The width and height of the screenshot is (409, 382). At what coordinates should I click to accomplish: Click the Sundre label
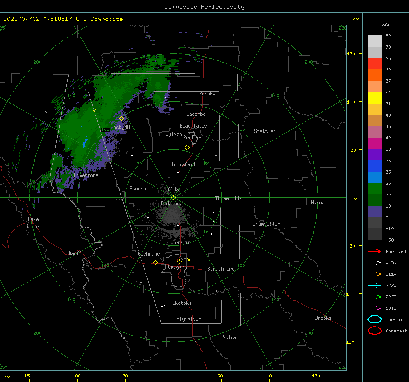pos(138,189)
